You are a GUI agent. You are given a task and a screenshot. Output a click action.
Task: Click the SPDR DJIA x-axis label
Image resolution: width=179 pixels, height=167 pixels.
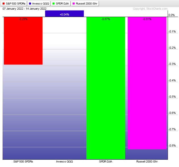106,161
